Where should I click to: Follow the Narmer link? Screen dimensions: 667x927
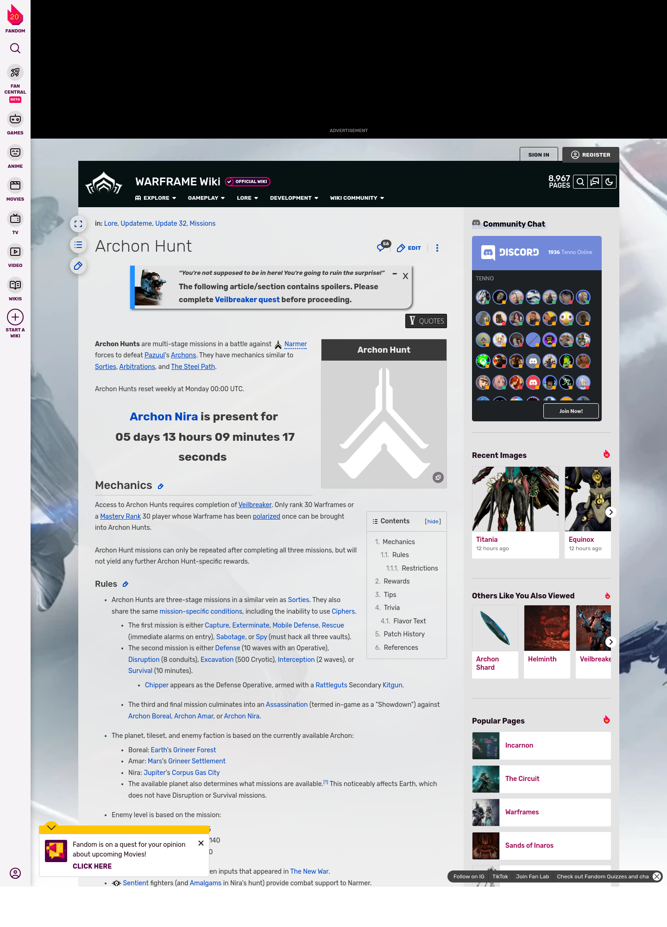(296, 344)
